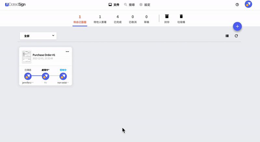Open the 文件 documents section
Screen dimensions: 260x142
[x=114, y=5]
